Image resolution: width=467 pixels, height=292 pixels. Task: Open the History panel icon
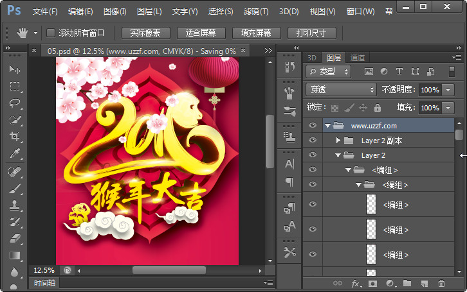(289, 67)
